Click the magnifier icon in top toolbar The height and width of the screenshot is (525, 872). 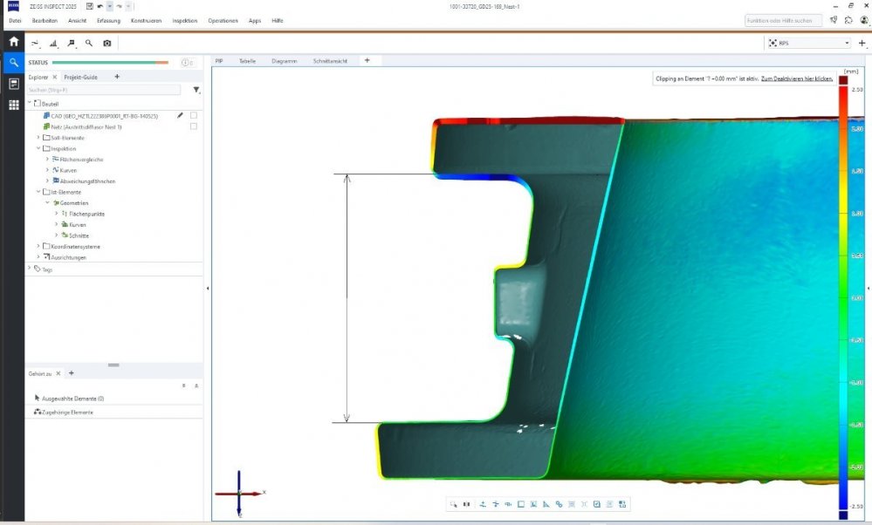(x=88, y=43)
